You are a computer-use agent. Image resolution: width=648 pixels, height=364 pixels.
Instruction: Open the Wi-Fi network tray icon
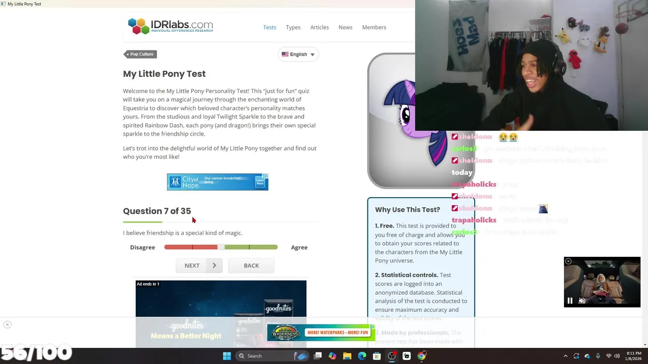(609, 356)
